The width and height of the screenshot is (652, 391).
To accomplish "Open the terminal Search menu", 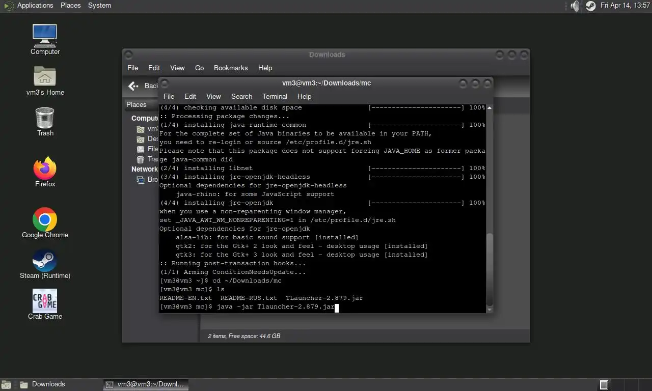I will (x=241, y=96).
